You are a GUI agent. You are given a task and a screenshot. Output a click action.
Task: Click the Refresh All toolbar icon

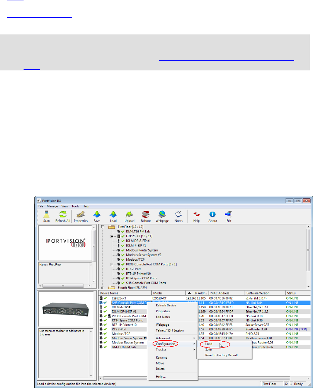(63, 216)
